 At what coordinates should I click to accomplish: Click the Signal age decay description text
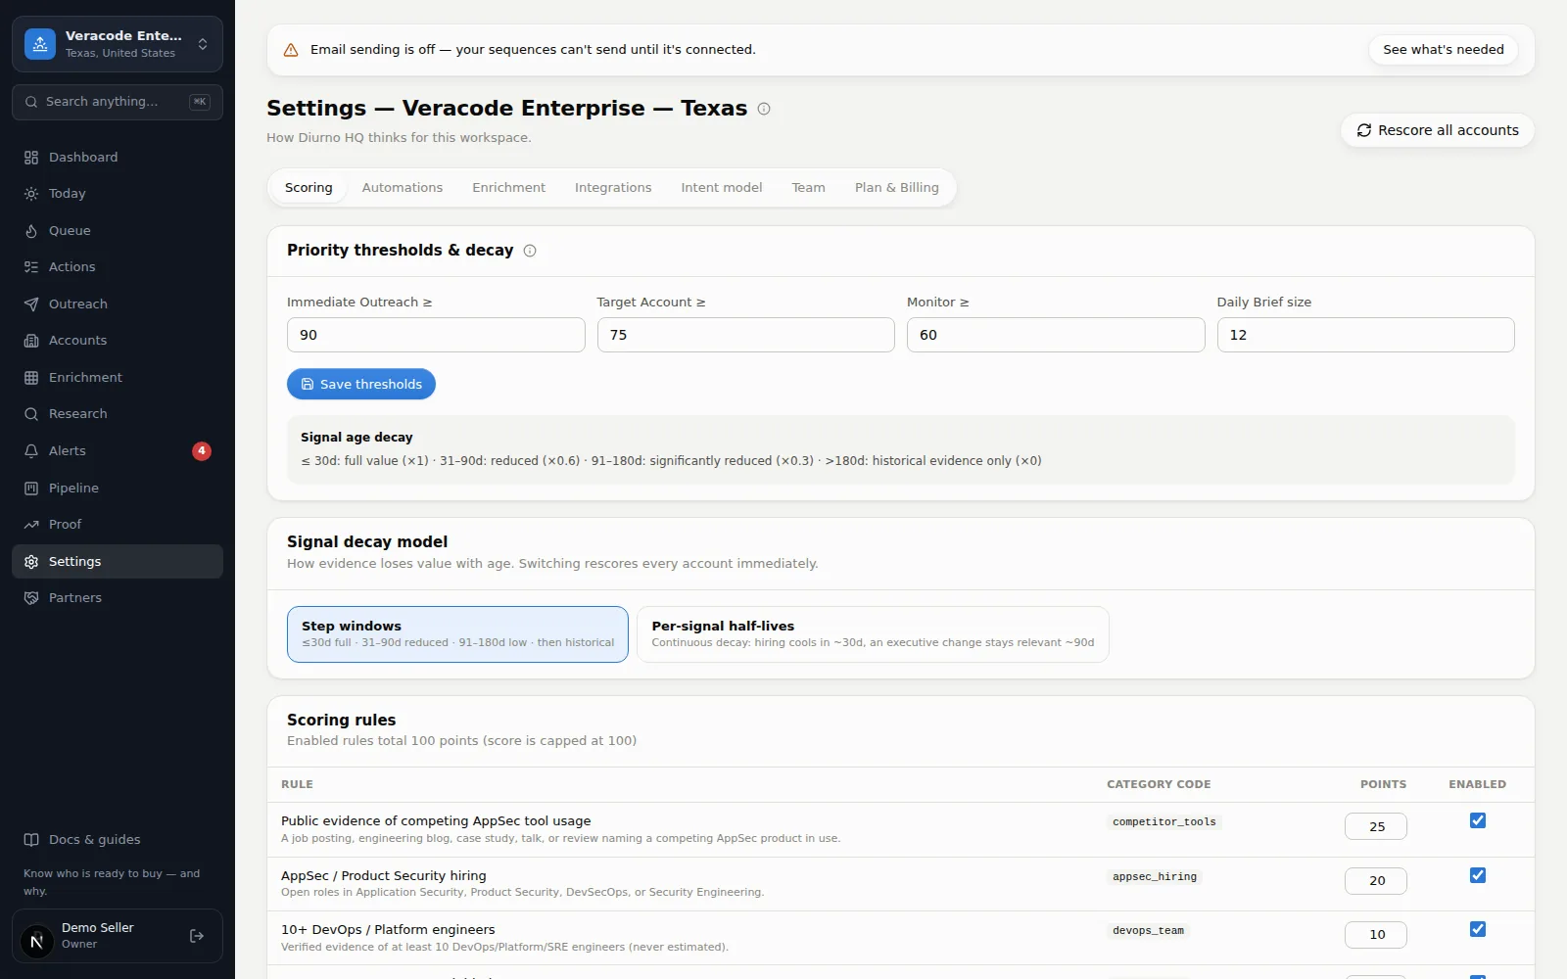point(671,461)
